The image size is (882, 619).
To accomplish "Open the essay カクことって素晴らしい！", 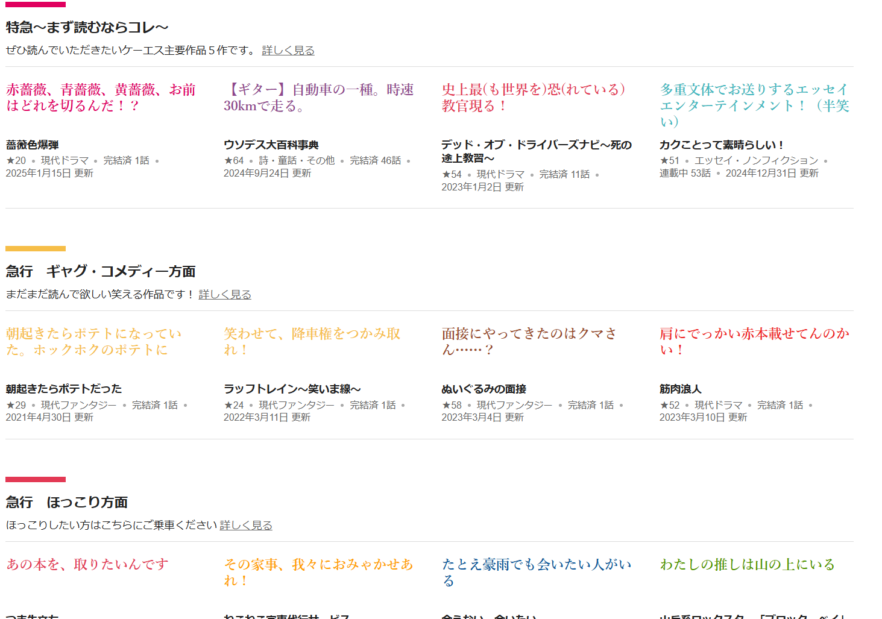I will 721,145.
